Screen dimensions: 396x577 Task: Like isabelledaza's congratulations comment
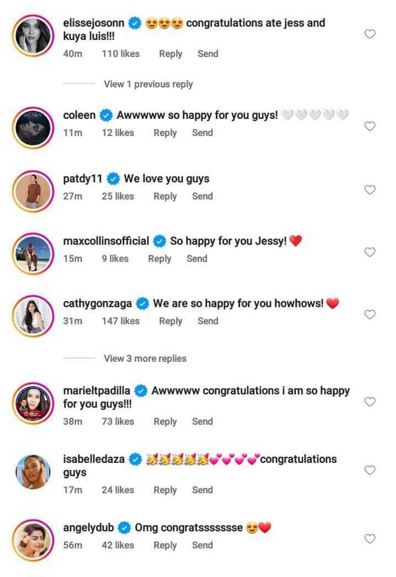coord(369,470)
